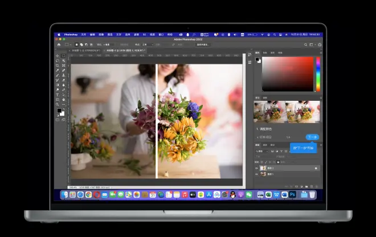The width and height of the screenshot is (376, 237).
Task: Click the Create New Layer icon
Action: [312, 186]
